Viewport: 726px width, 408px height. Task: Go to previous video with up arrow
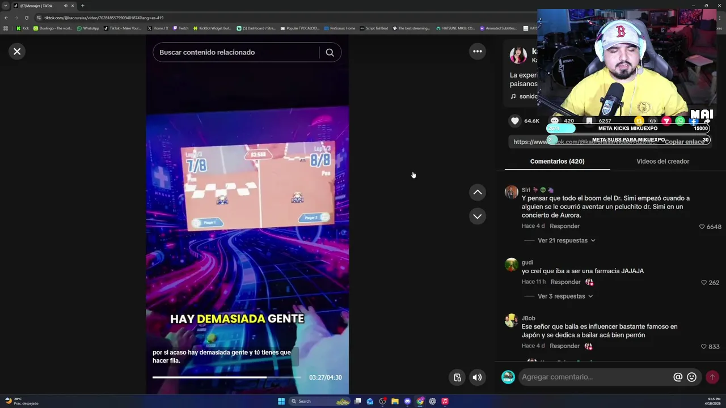(478, 192)
